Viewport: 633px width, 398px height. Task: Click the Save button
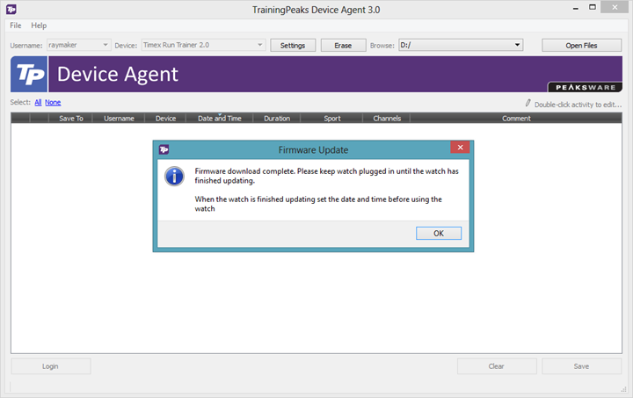[581, 366]
